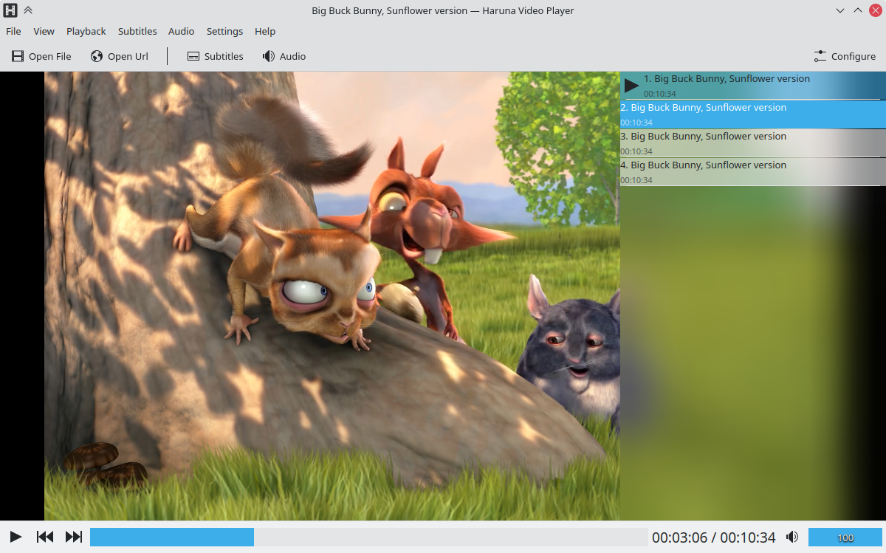This screenshot has height=553, width=886.
Task: Select playlist item 2. Big Buck Bunny
Action: (753, 114)
